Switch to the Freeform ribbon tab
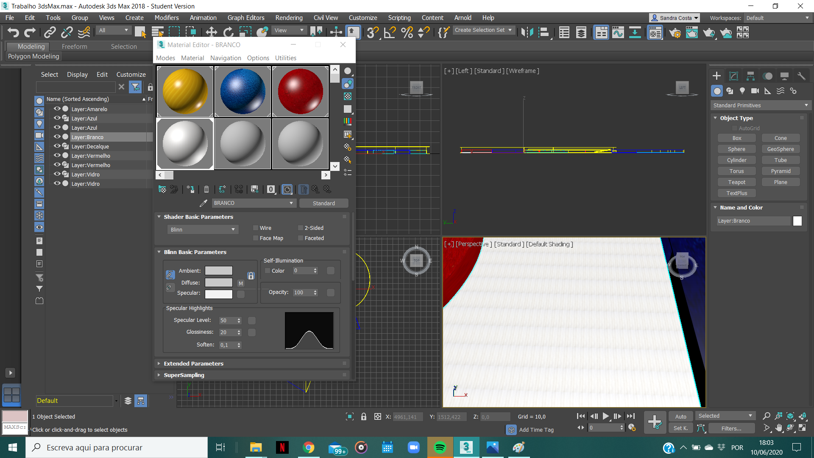 [x=74, y=47]
